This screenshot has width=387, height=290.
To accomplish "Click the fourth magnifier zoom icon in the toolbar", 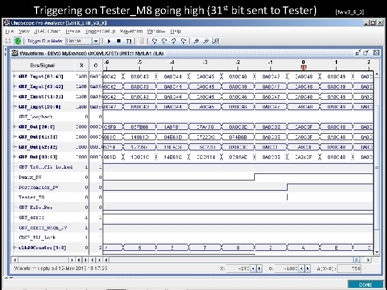I will [183, 41].
